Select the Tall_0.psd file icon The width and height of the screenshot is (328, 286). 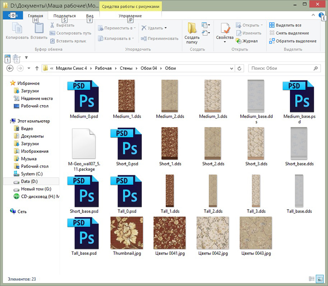click(127, 191)
